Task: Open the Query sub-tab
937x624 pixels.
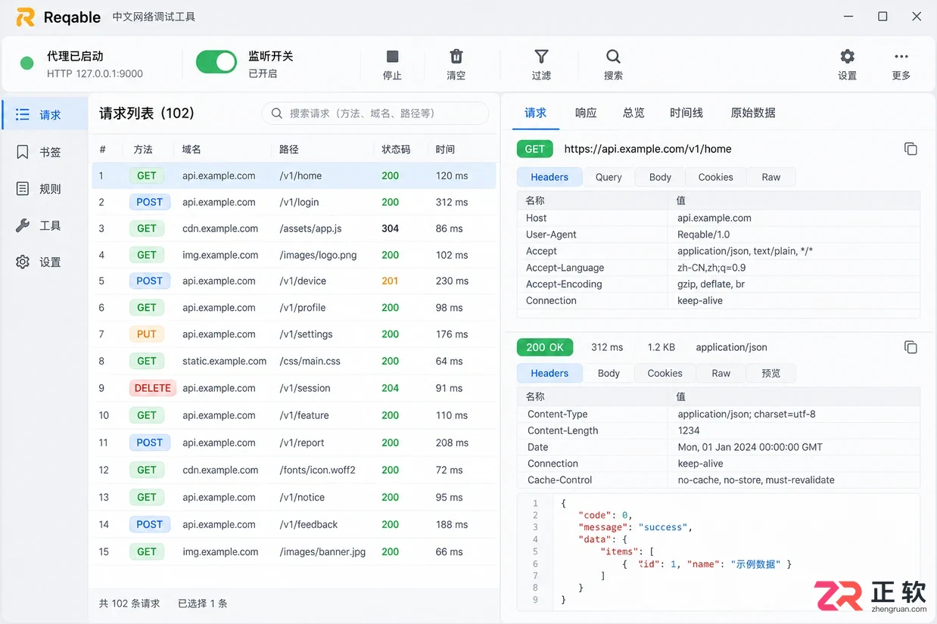Action: (x=609, y=177)
